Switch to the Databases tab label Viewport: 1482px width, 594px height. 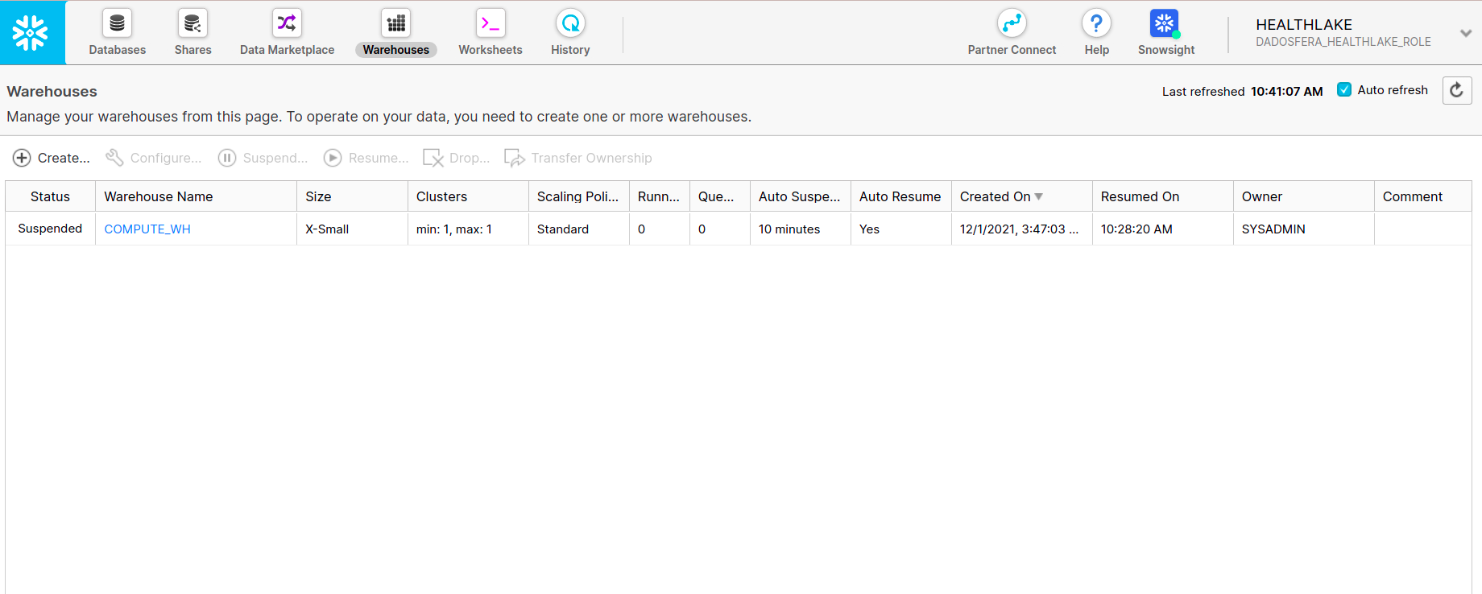118,50
